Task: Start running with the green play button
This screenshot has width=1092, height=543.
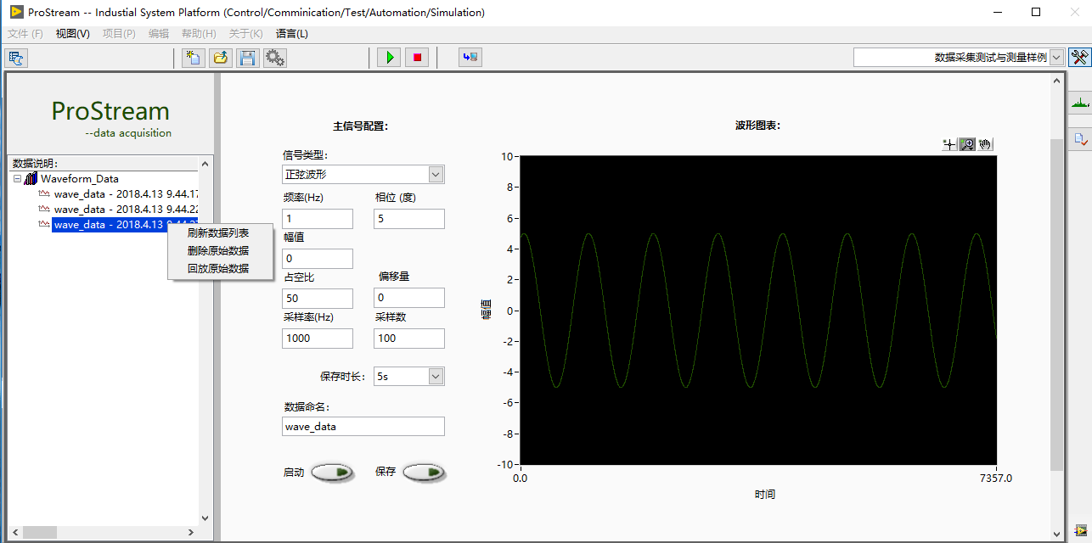Action: tap(389, 58)
